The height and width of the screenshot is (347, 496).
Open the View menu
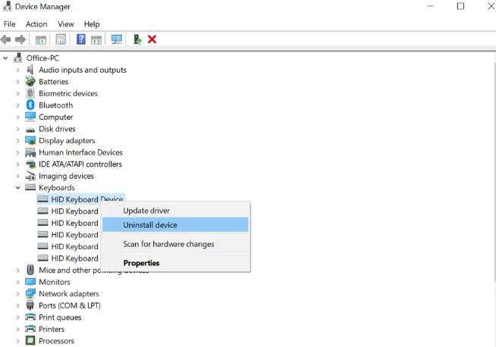pos(66,24)
